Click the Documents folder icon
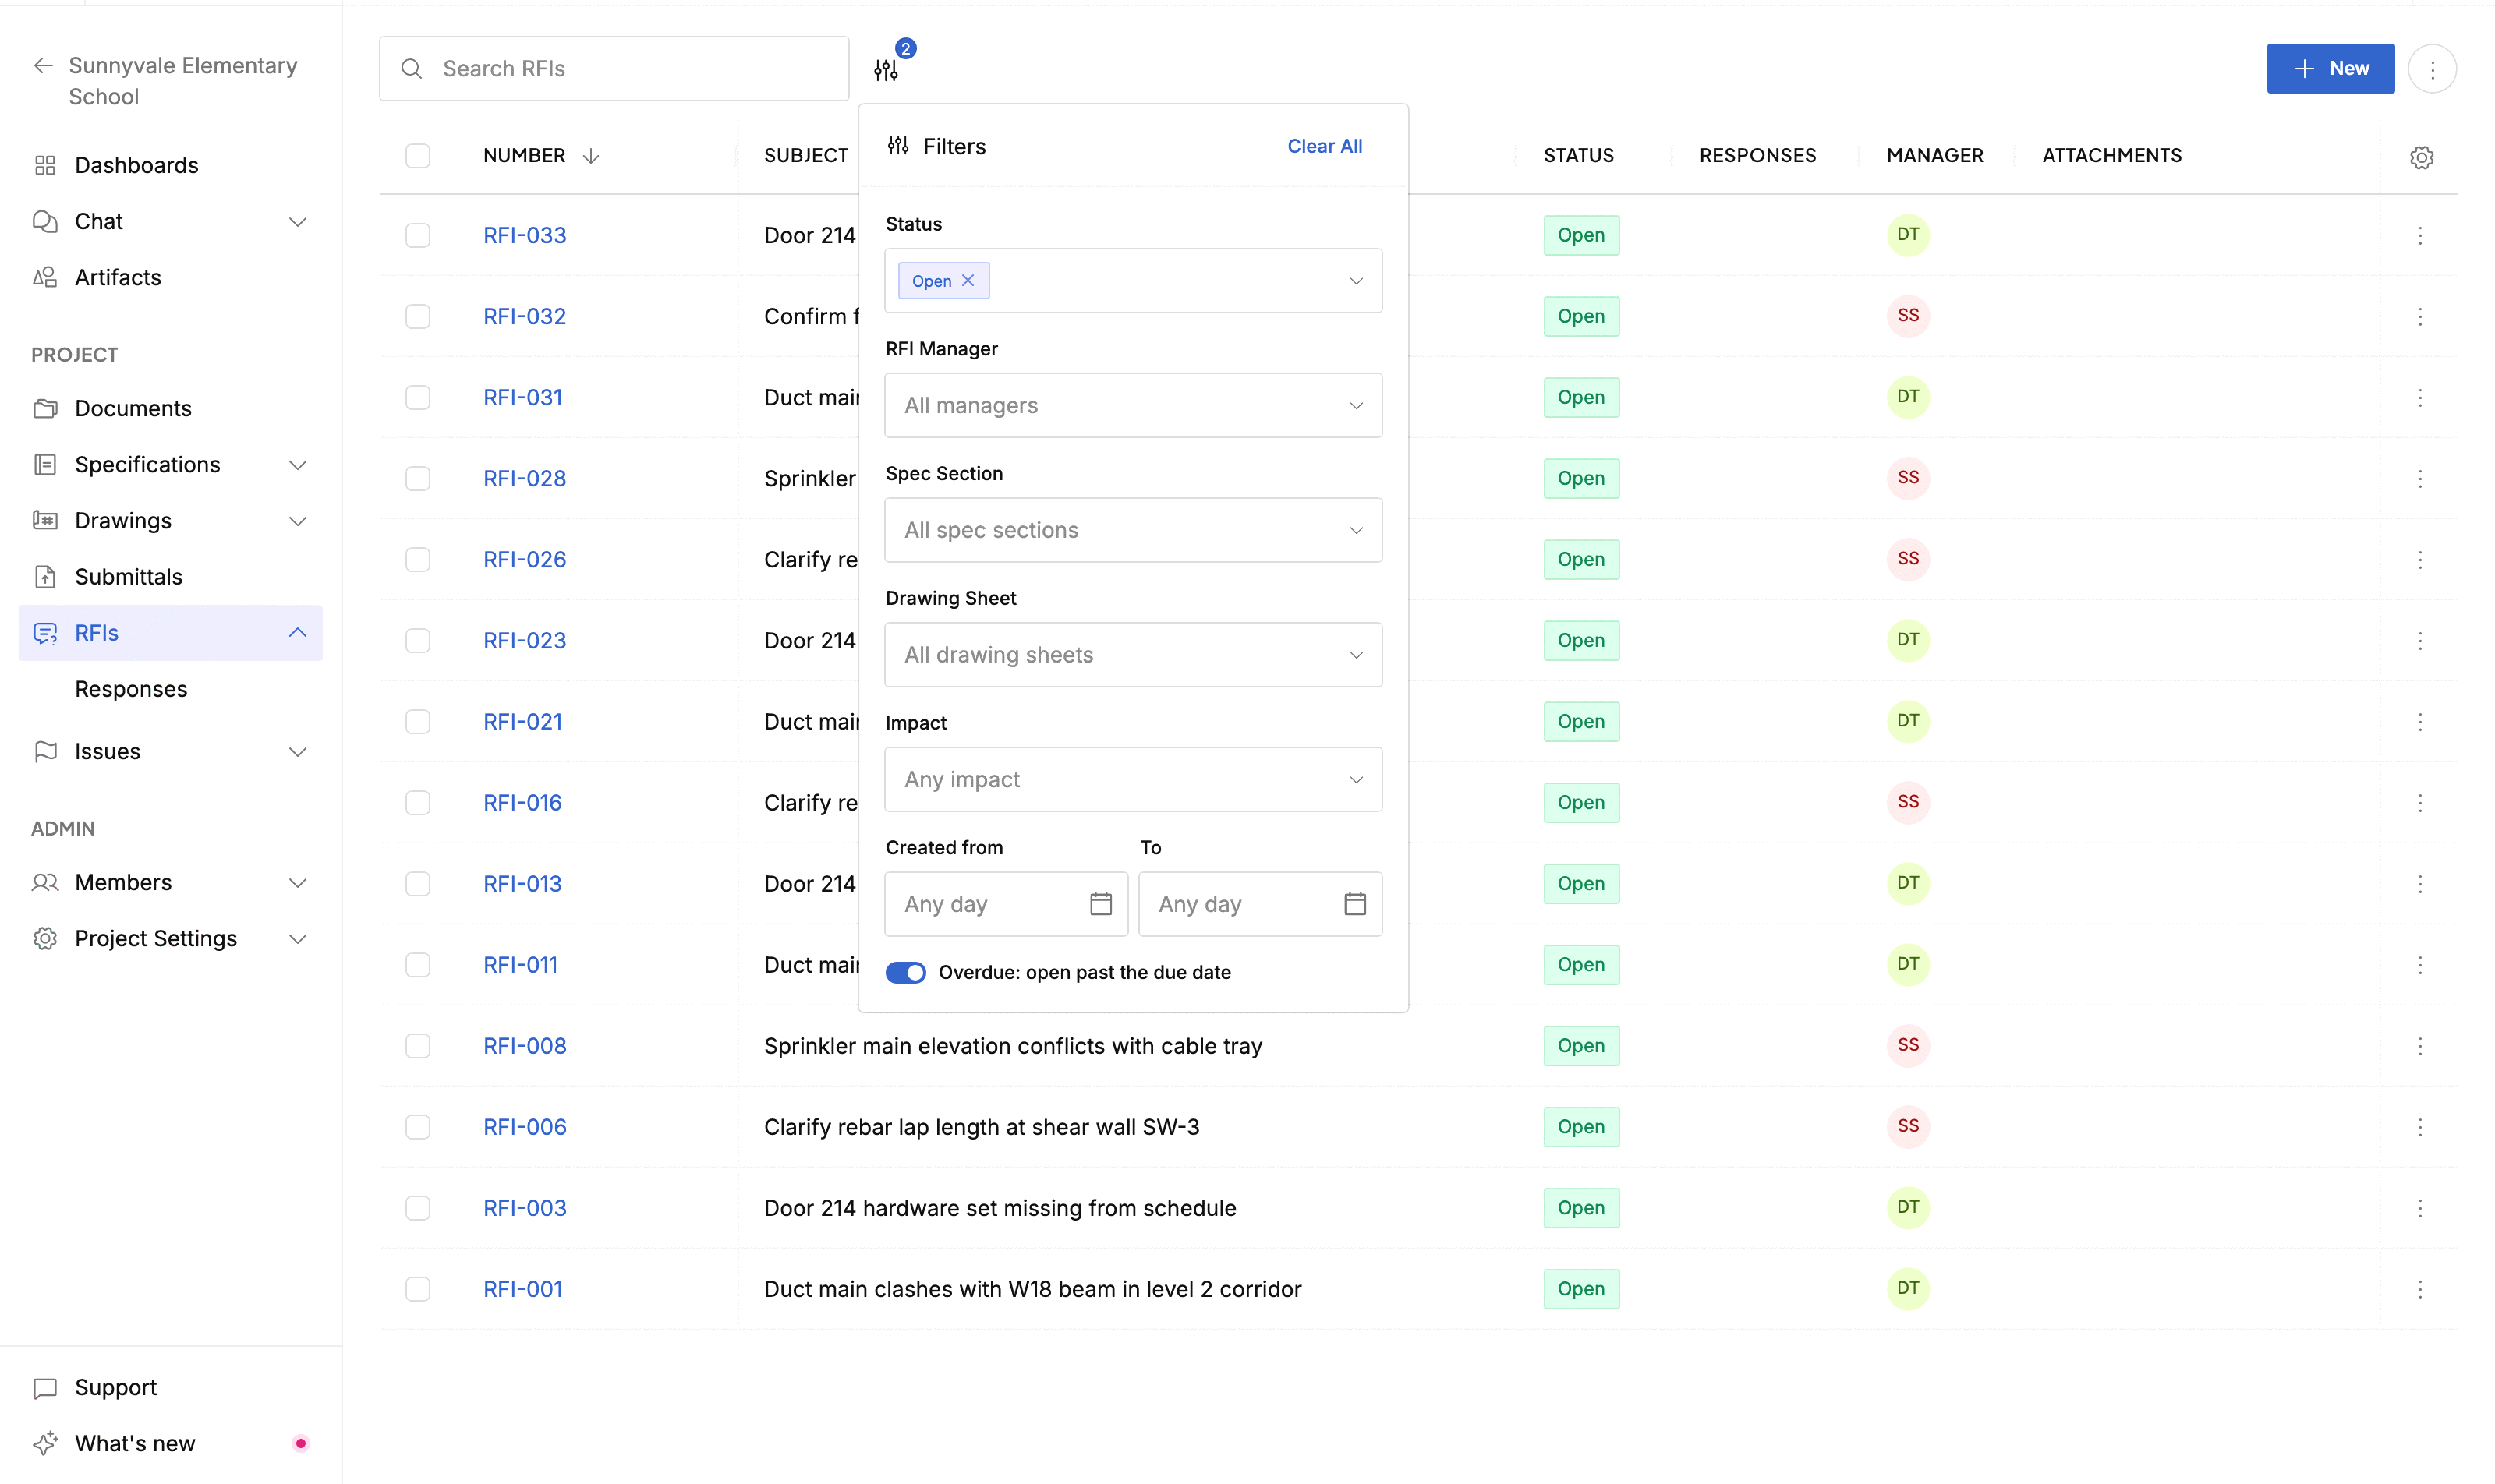This screenshot has height=1484, width=2495. (x=45, y=408)
